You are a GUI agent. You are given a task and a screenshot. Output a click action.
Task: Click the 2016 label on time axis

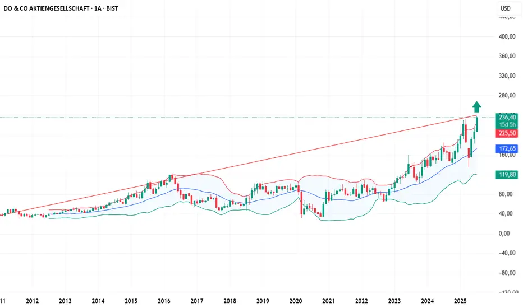coord(164,301)
